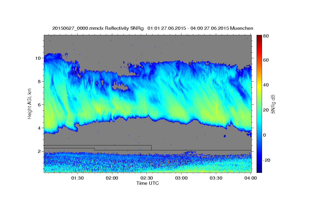Click the plot title text
Screen dimensions: 311x207
click(153, 28)
